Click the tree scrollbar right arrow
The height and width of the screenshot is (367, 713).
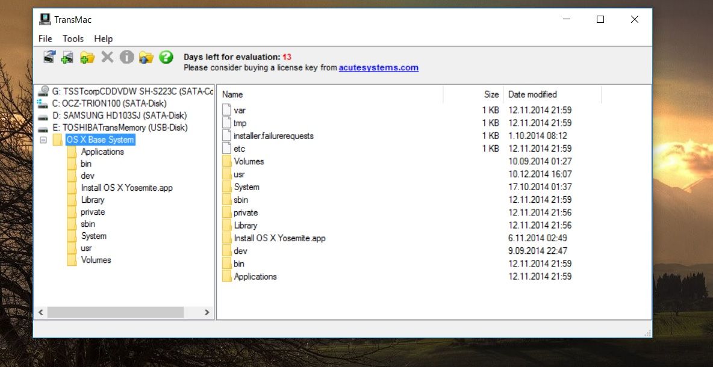pyautogui.click(x=207, y=312)
